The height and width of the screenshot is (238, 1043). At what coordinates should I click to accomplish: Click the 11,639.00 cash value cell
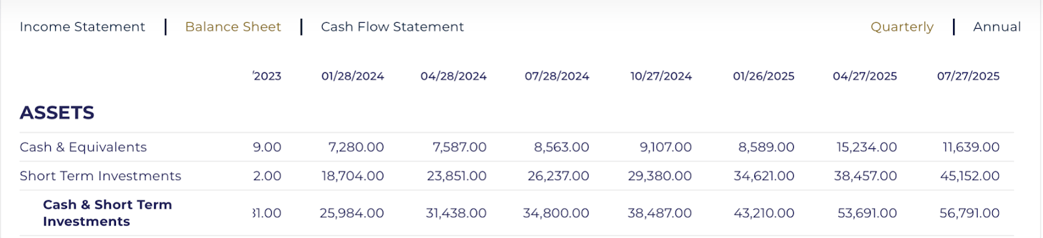point(971,147)
